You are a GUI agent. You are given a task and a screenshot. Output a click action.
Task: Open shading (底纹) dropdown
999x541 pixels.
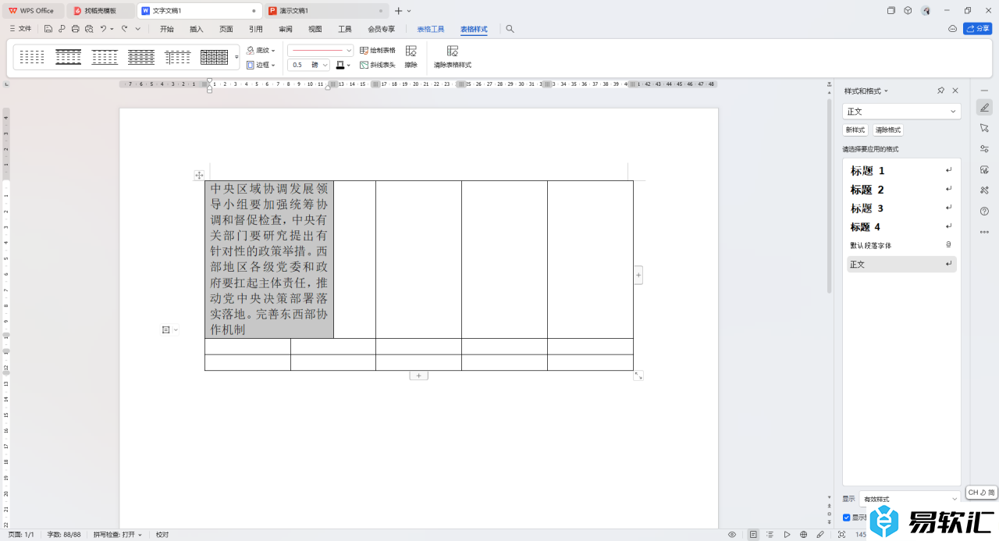[261, 50]
